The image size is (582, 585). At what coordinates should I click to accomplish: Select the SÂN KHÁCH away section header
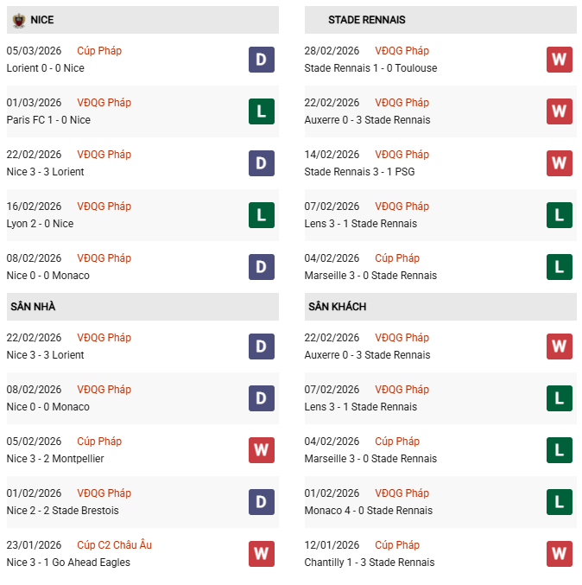click(x=337, y=307)
